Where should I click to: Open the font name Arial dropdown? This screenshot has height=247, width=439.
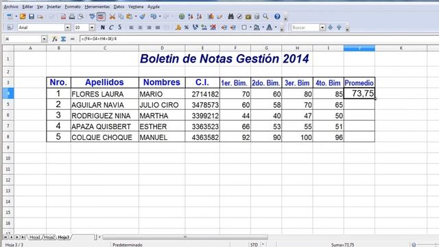[67, 27]
